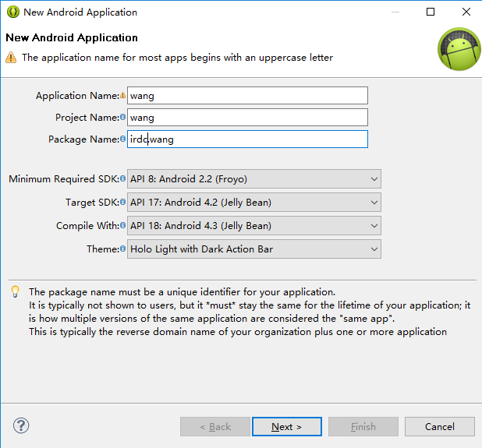The height and width of the screenshot is (448, 482).
Task: Click the Target SDK info icon
Action: point(122,202)
